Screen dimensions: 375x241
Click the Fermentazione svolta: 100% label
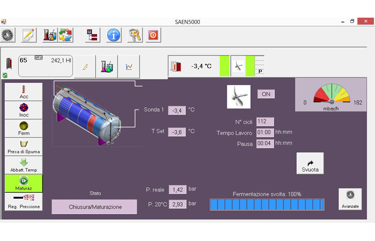(267, 194)
